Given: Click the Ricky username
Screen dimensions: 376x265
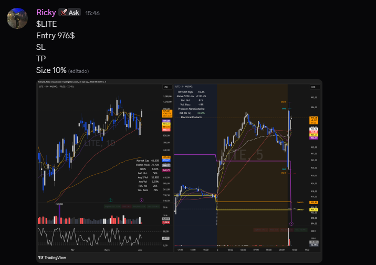Looking at the screenshot, I should (x=46, y=13).
